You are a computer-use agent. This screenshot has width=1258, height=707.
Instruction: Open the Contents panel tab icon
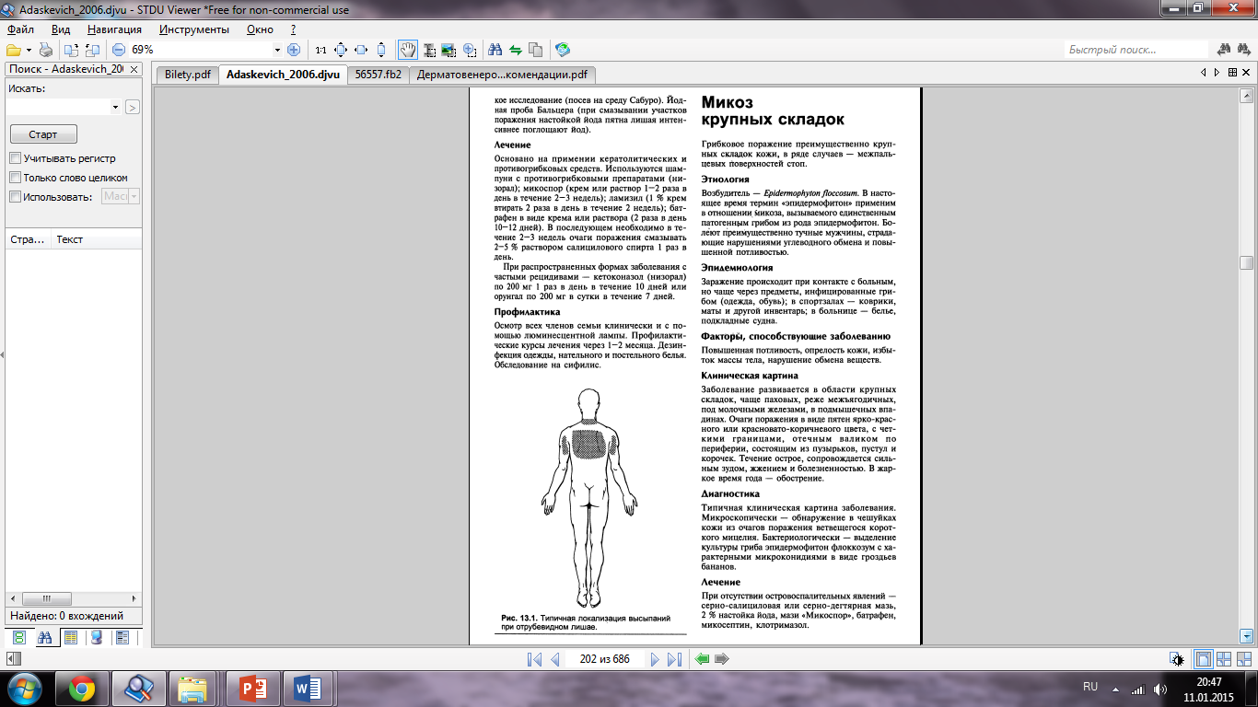click(x=19, y=637)
